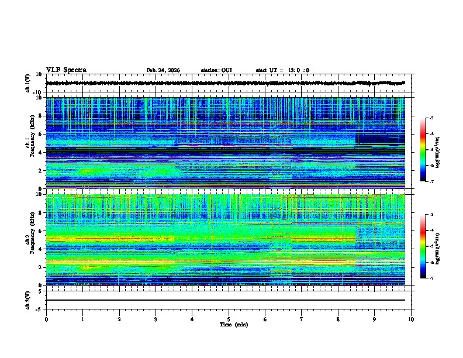Click the "3" minute tick on time axis

156,319
